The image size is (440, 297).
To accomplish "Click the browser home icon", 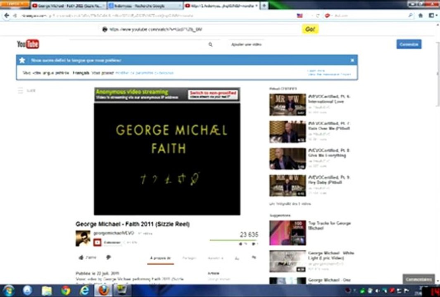I will point(420,16).
